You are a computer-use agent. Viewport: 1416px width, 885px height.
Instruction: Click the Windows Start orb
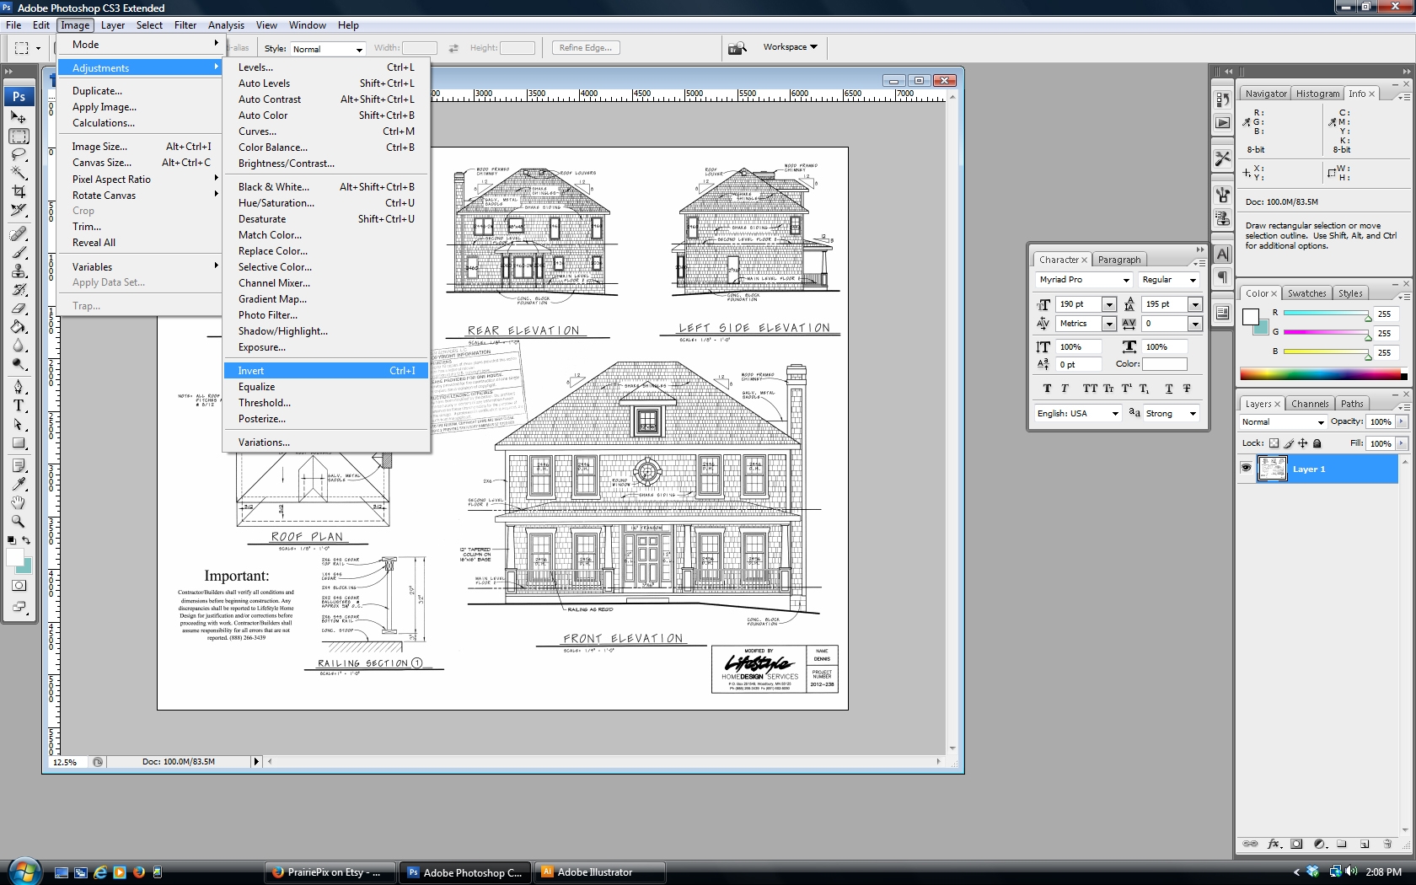pos(24,872)
